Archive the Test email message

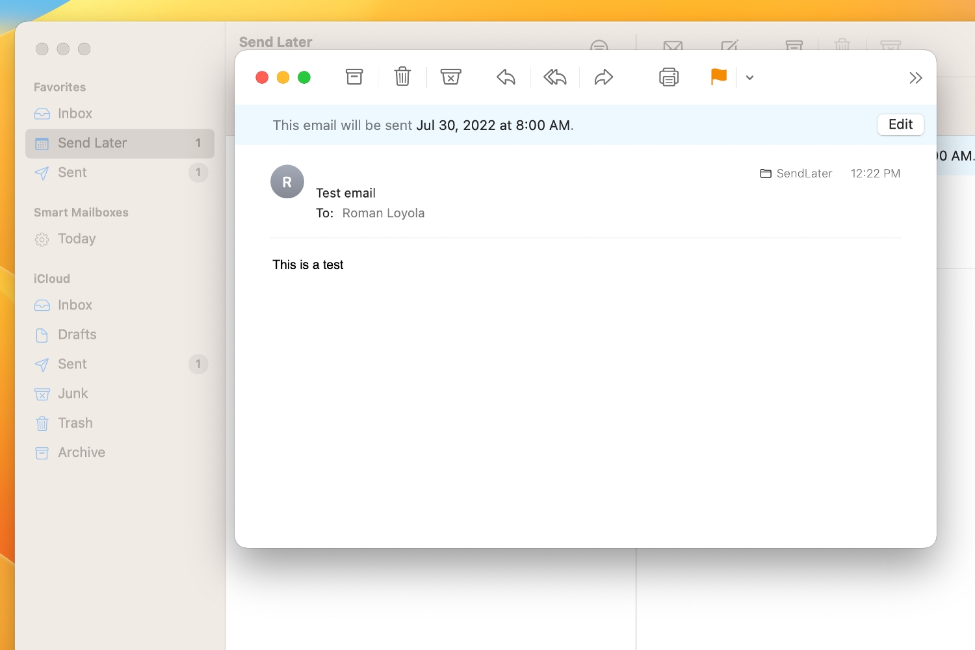click(x=354, y=77)
